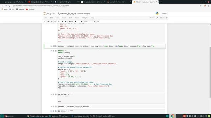
Task: Go back in the browser
Action: click(2, 6)
